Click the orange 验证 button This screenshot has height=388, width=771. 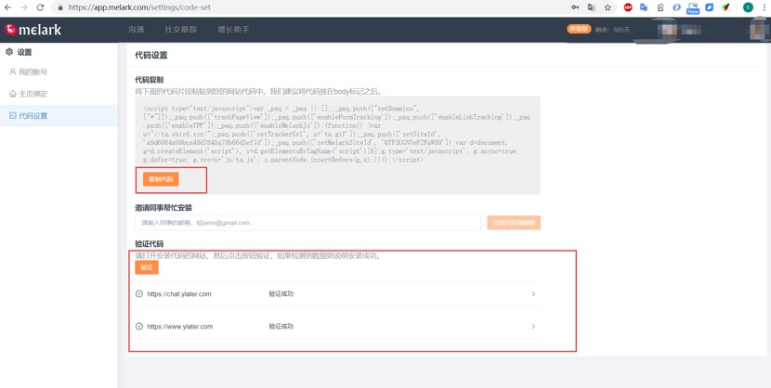coord(147,267)
